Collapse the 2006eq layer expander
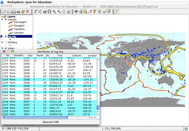Viewport: 189px width, 131px height. (x=2, y=42)
